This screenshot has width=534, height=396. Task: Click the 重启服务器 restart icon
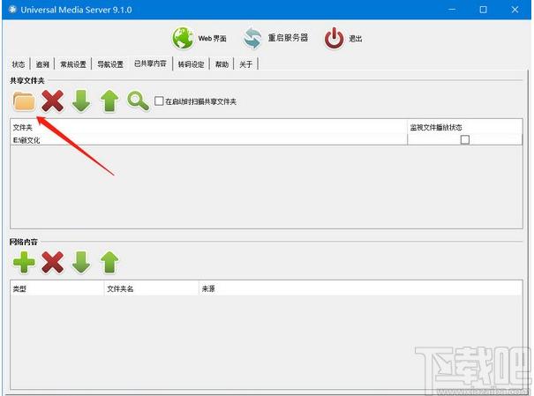point(252,38)
